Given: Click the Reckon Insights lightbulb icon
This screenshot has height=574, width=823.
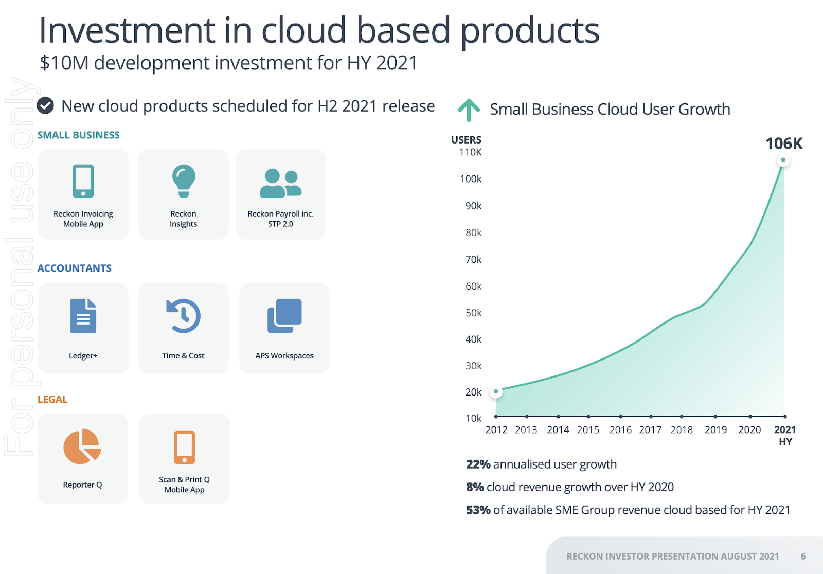Looking at the screenshot, I should (184, 181).
